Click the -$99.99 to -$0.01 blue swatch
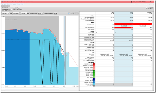 click(94, 81)
